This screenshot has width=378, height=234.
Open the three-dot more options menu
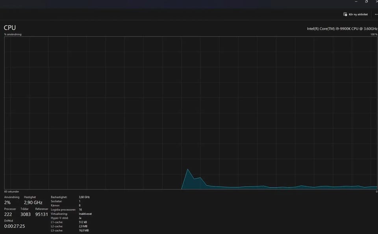(x=376, y=14)
